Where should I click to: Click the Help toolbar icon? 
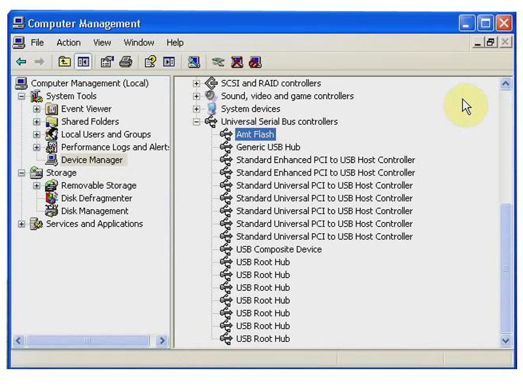[150, 62]
